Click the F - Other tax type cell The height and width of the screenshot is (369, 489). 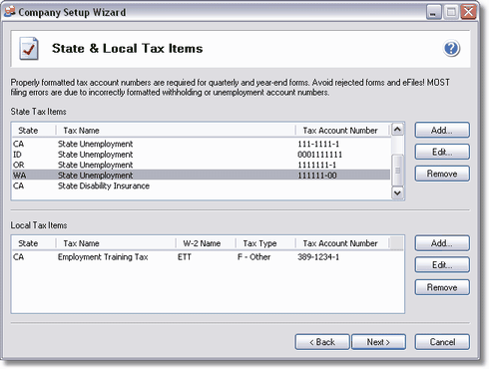[x=253, y=257]
